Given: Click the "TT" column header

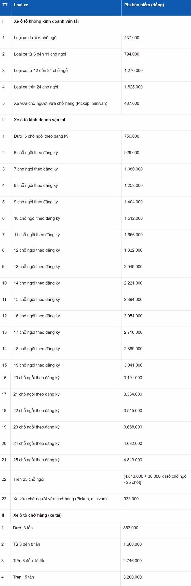Looking at the screenshot, I should [5, 5].
